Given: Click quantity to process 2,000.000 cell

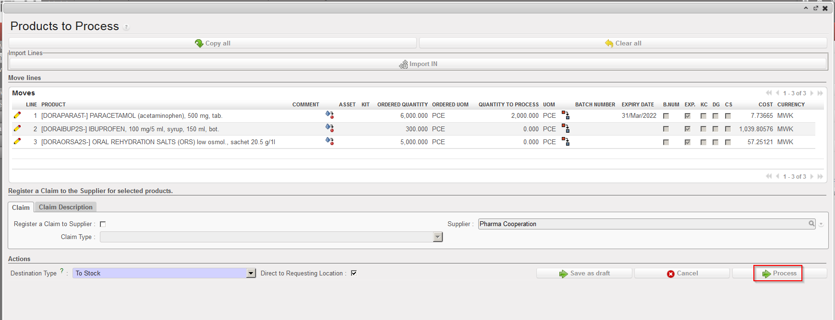Looking at the screenshot, I should 525,115.
